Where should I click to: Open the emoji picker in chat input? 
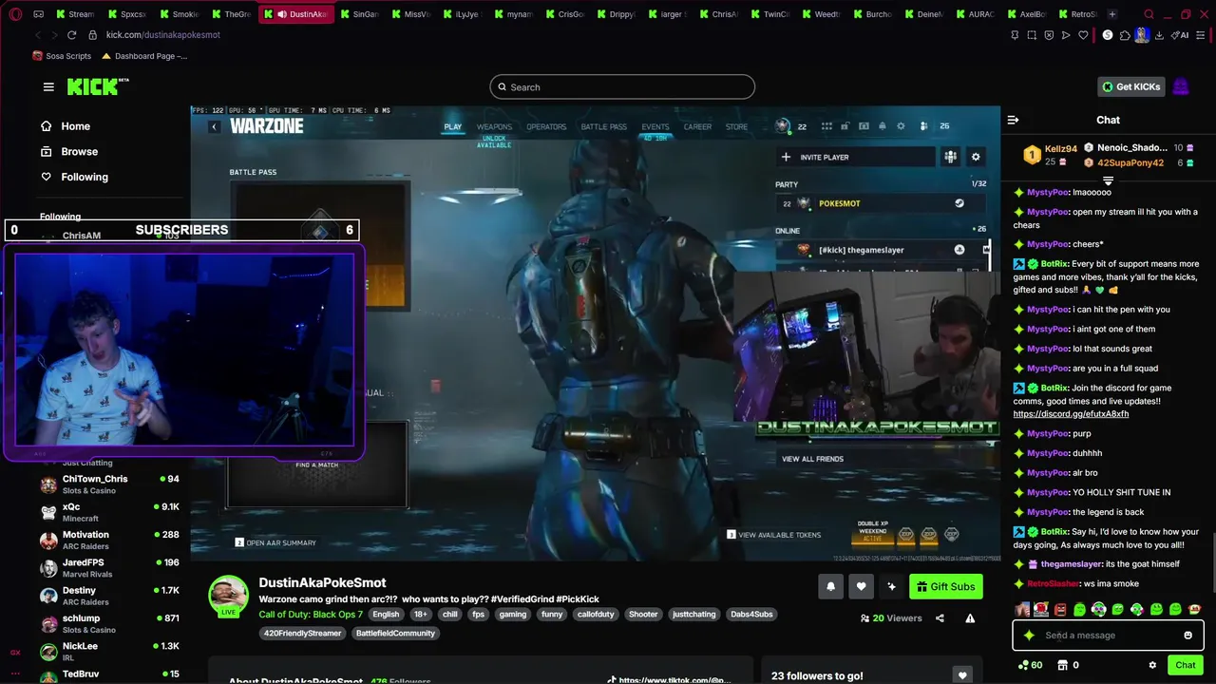click(1187, 636)
